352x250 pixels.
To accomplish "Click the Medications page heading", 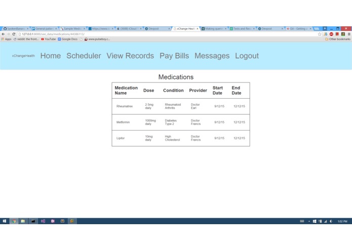I will coord(176,77).
